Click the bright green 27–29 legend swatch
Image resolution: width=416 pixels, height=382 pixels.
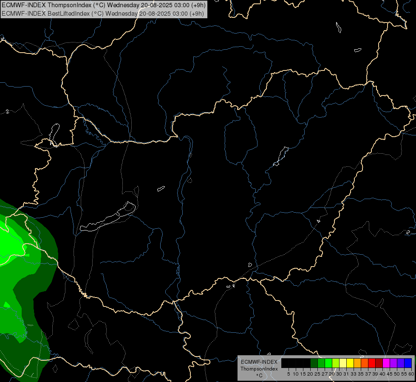point(328,363)
